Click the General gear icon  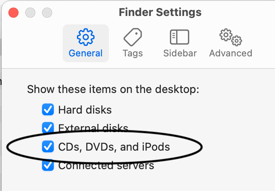[86, 37]
